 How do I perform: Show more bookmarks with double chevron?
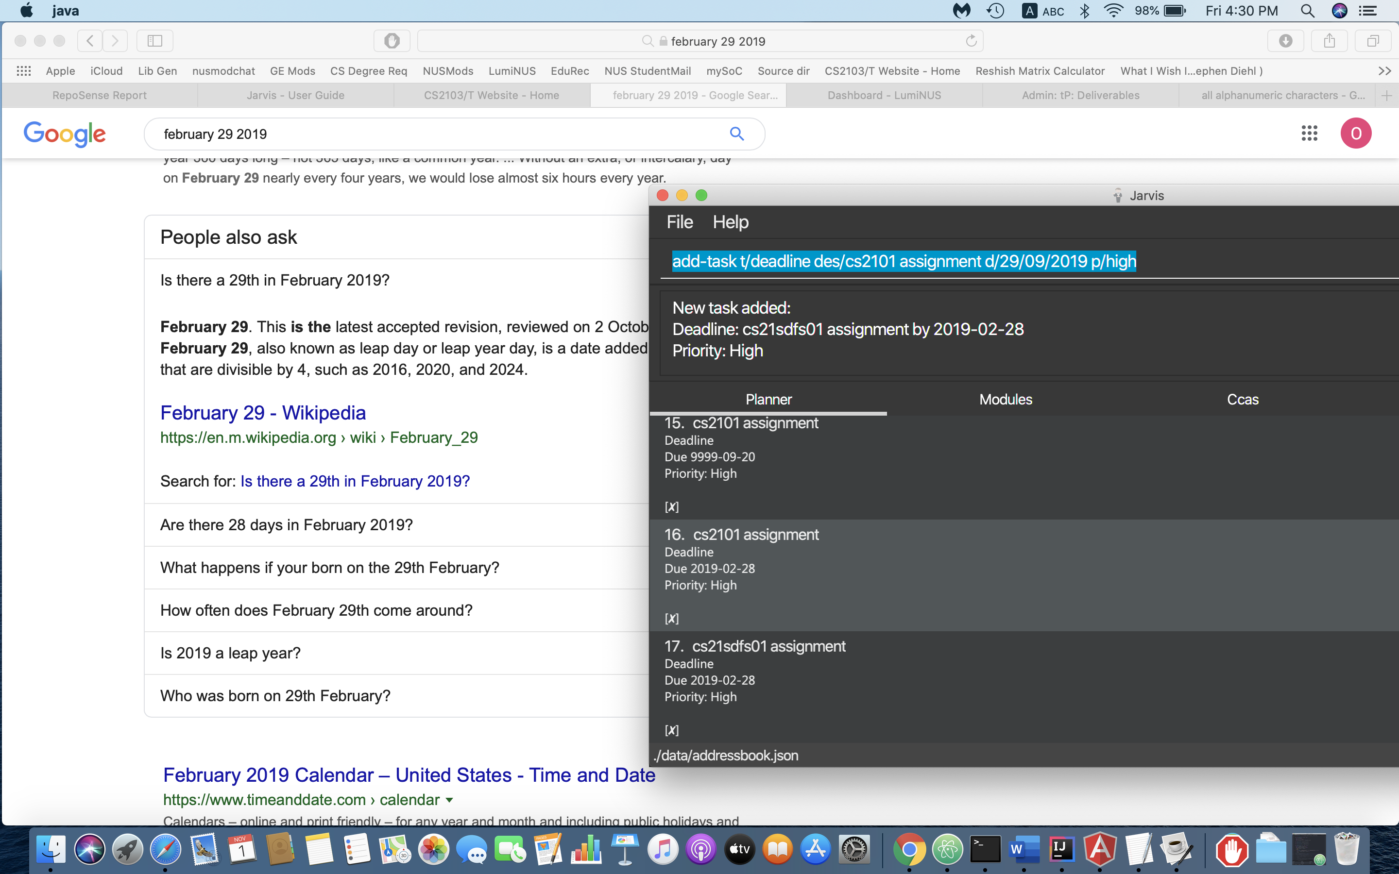click(1384, 71)
